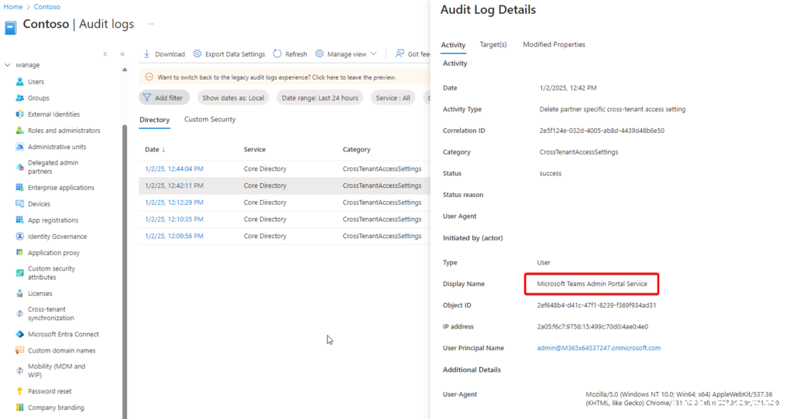This screenshot has height=419, width=793.
Task: Open the 12:44:04 PM log entry
Action: point(174,169)
